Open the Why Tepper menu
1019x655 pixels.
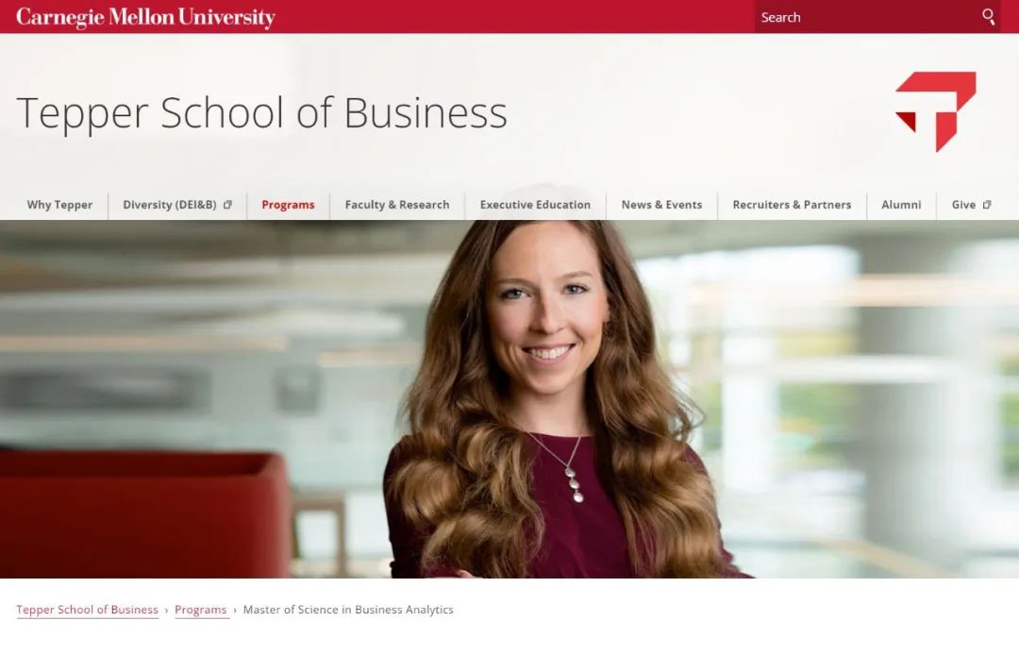point(59,205)
